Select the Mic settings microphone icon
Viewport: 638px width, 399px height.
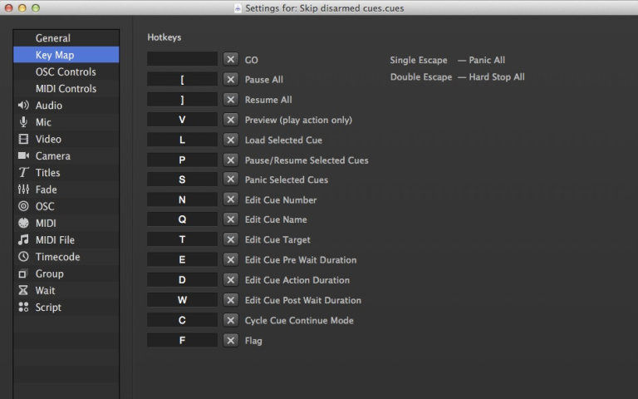coord(23,122)
